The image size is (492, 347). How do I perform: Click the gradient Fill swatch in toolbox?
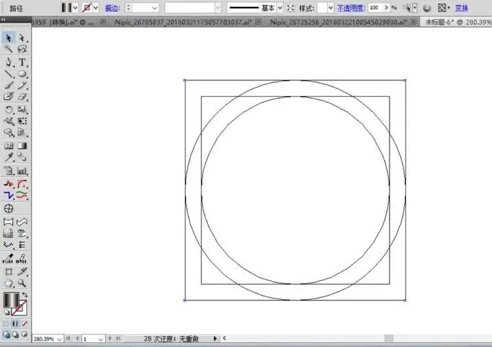(11, 300)
